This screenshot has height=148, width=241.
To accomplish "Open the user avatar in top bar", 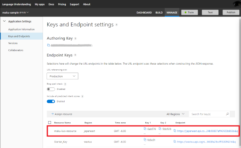I will coord(236,4).
